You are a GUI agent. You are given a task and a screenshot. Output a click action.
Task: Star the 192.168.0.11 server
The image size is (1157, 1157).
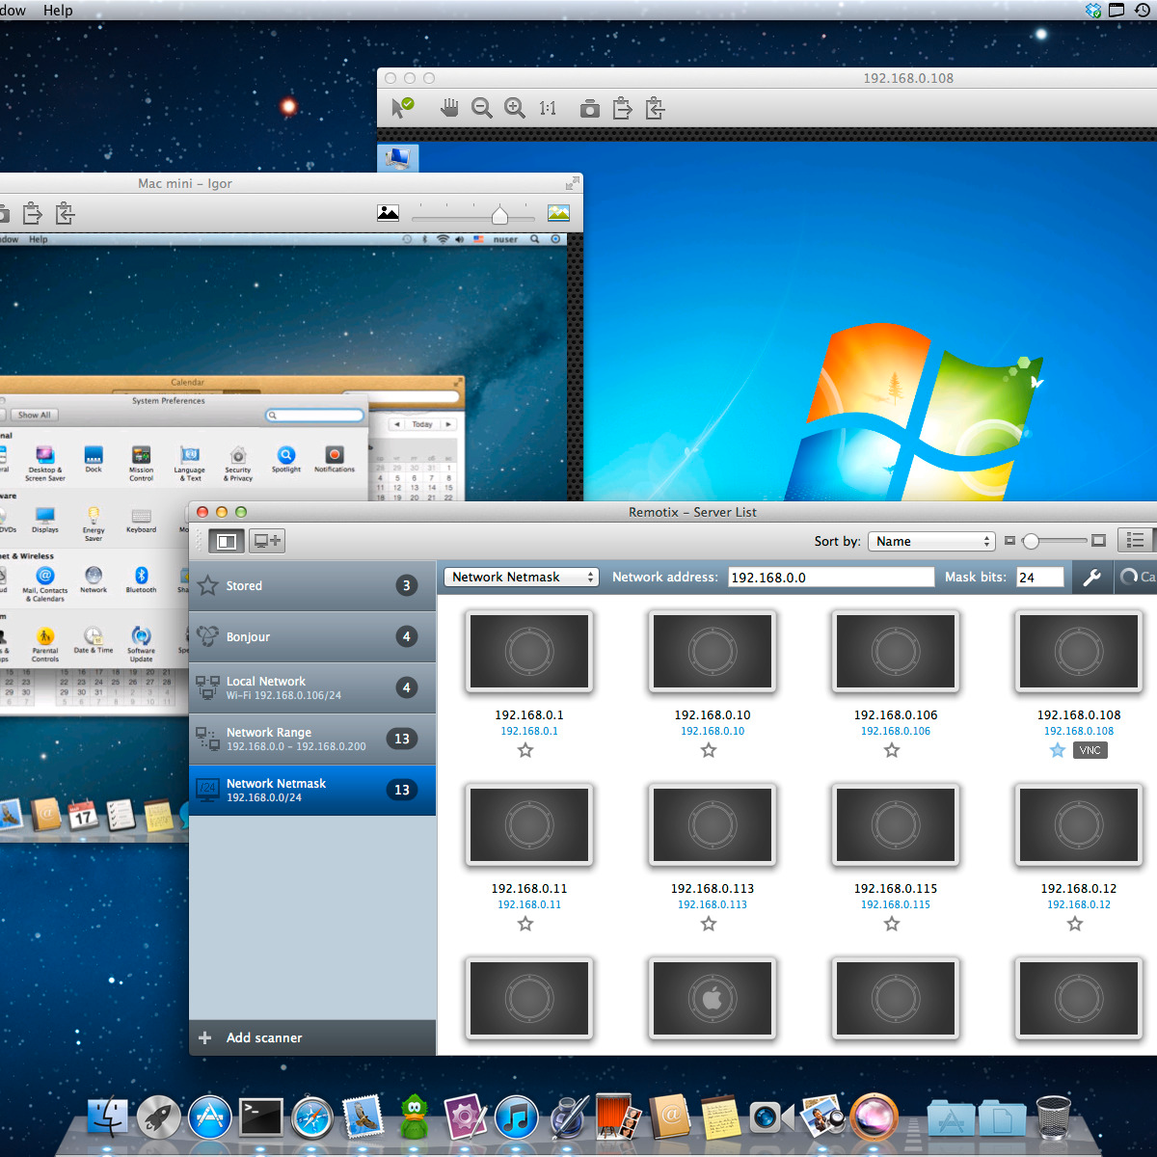click(525, 924)
